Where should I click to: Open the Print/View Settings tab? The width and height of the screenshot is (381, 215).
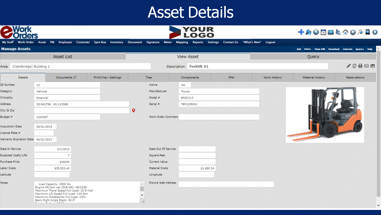point(107,77)
